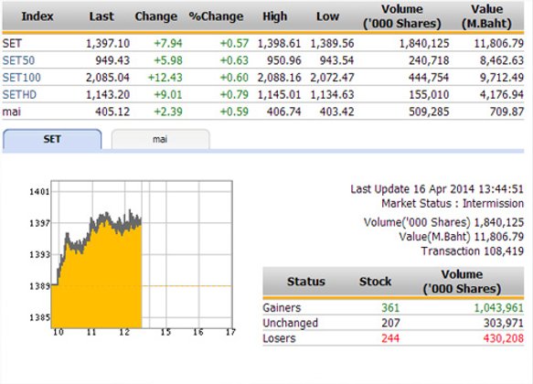Select SET100 change +12.43
The image size is (533, 384).
tap(165, 78)
